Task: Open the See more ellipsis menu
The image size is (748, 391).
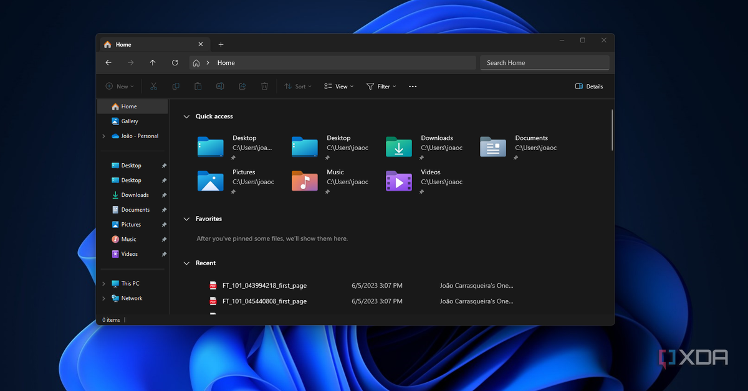Action: point(413,87)
